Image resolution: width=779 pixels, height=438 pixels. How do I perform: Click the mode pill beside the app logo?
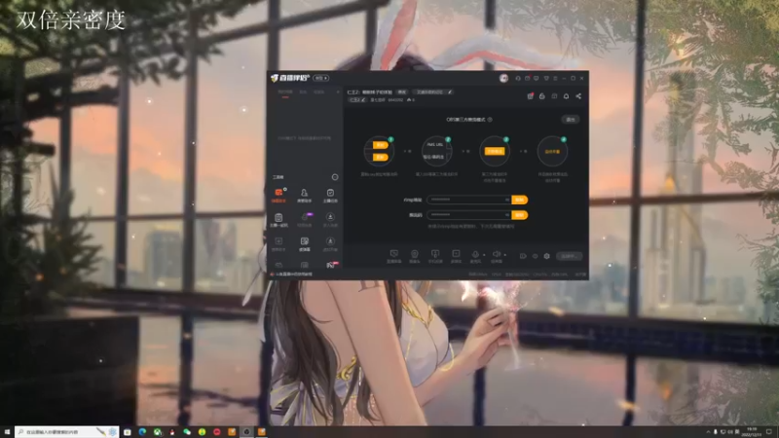pos(321,78)
